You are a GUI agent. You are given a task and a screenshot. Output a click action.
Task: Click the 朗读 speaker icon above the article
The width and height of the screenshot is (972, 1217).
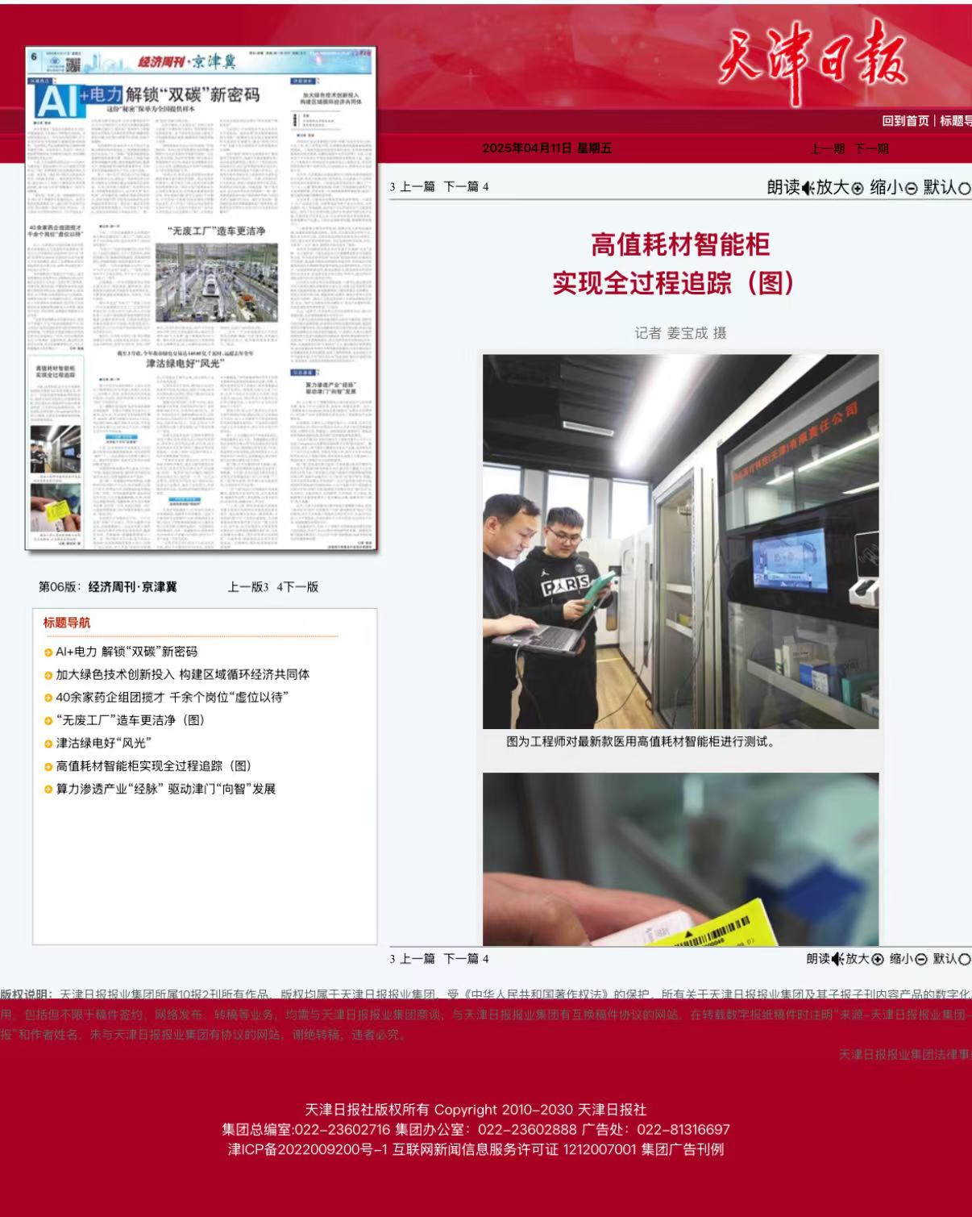tap(808, 188)
